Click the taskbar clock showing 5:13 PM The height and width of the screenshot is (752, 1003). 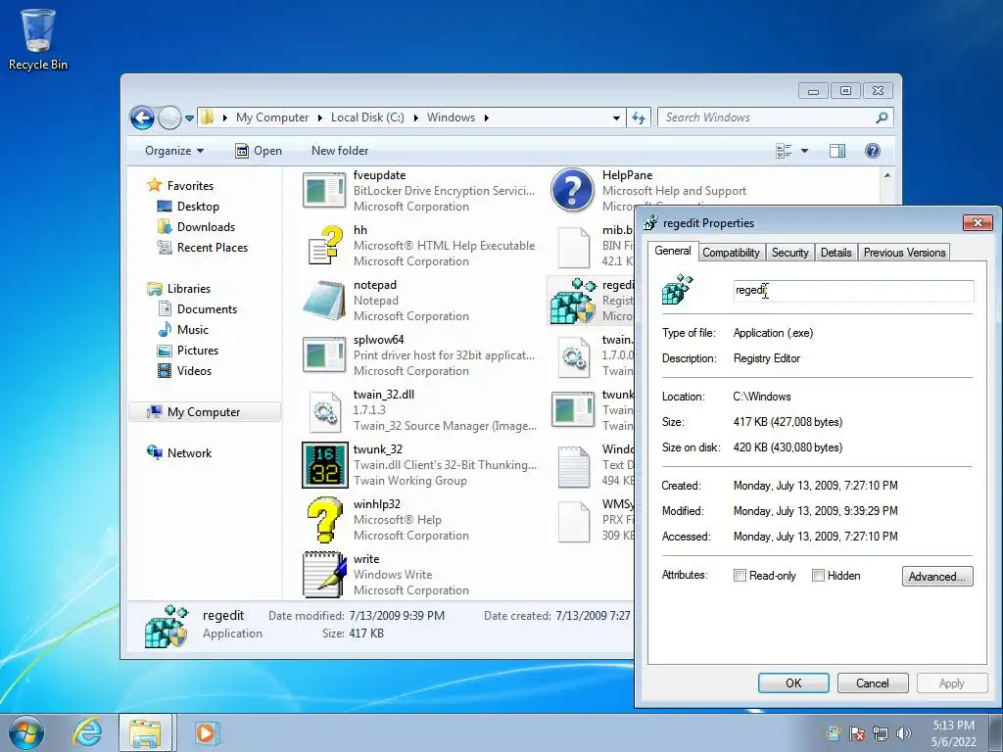coord(953,733)
